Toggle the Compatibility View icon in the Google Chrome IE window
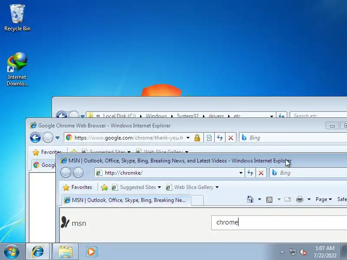This screenshot has width=347, height=260. 209,138
